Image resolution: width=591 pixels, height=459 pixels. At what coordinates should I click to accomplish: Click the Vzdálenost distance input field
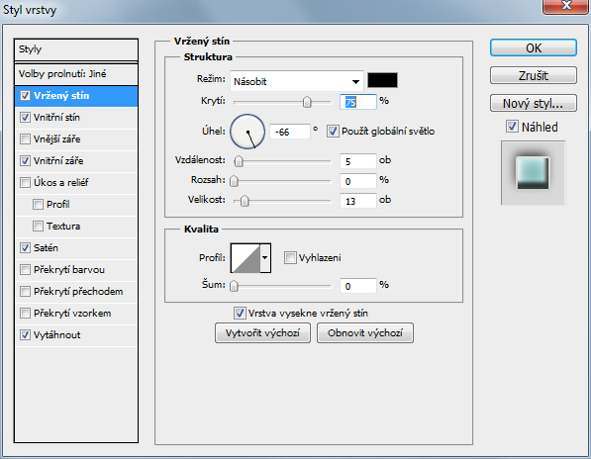click(x=357, y=161)
